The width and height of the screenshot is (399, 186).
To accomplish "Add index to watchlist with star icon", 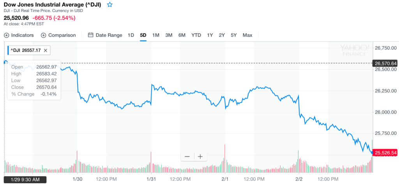I will click(110, 5).
